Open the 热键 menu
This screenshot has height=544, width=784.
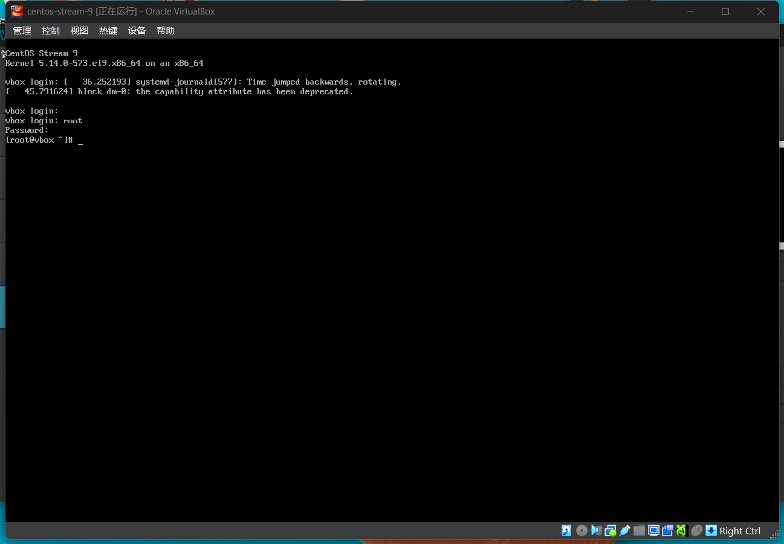pos(108,31)
